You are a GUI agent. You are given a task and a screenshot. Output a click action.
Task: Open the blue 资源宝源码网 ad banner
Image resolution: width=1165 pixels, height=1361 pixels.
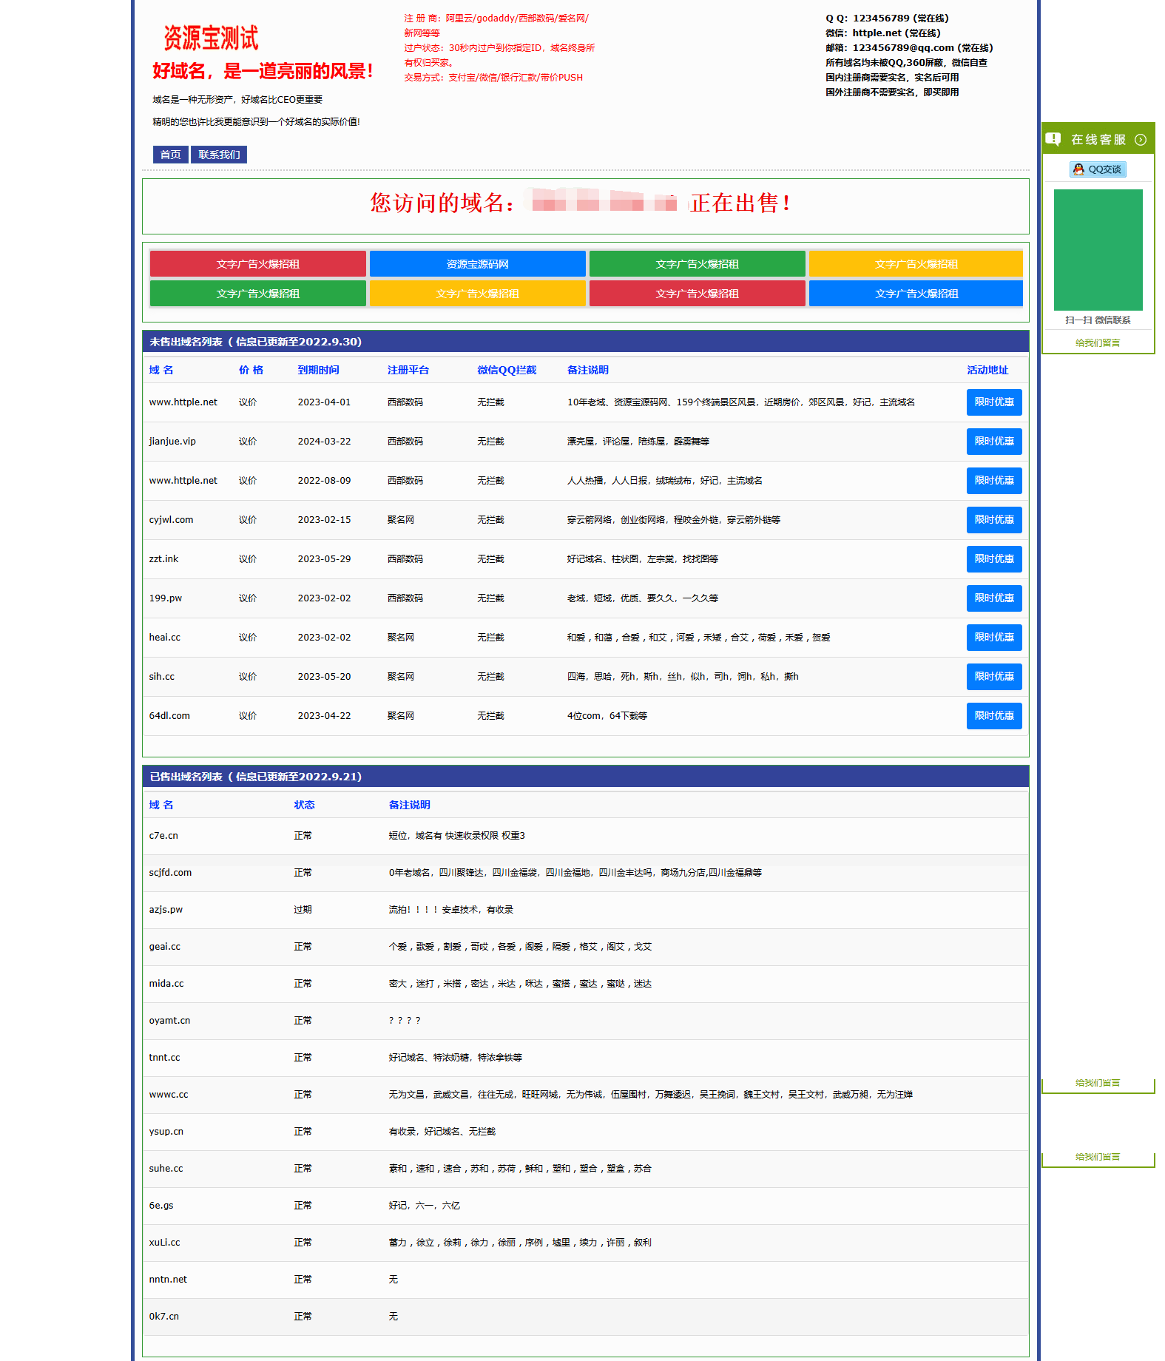pos(477,264)
